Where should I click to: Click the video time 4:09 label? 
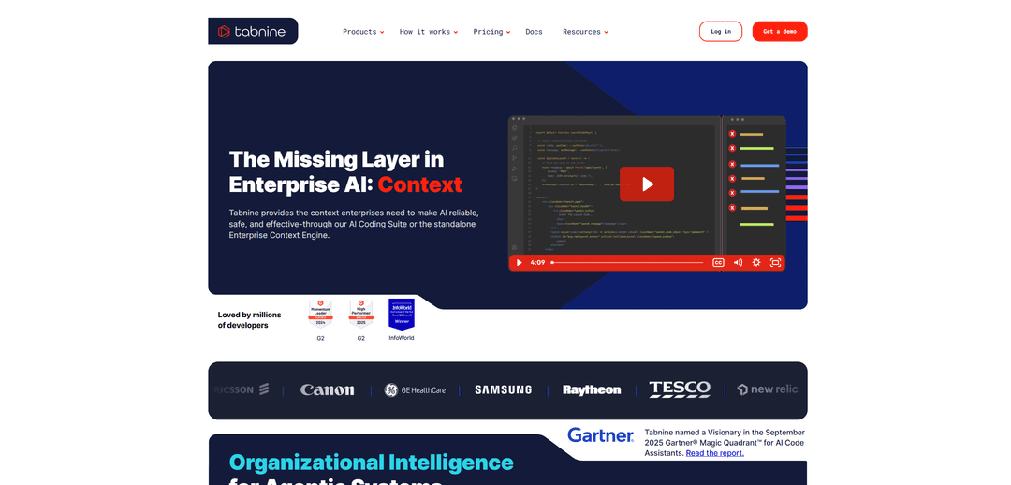pos(537,262)
